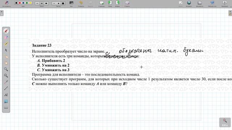This screenshot has width=232, height=130.
Task: Choose small eraser size
Action: click(54, 3)
